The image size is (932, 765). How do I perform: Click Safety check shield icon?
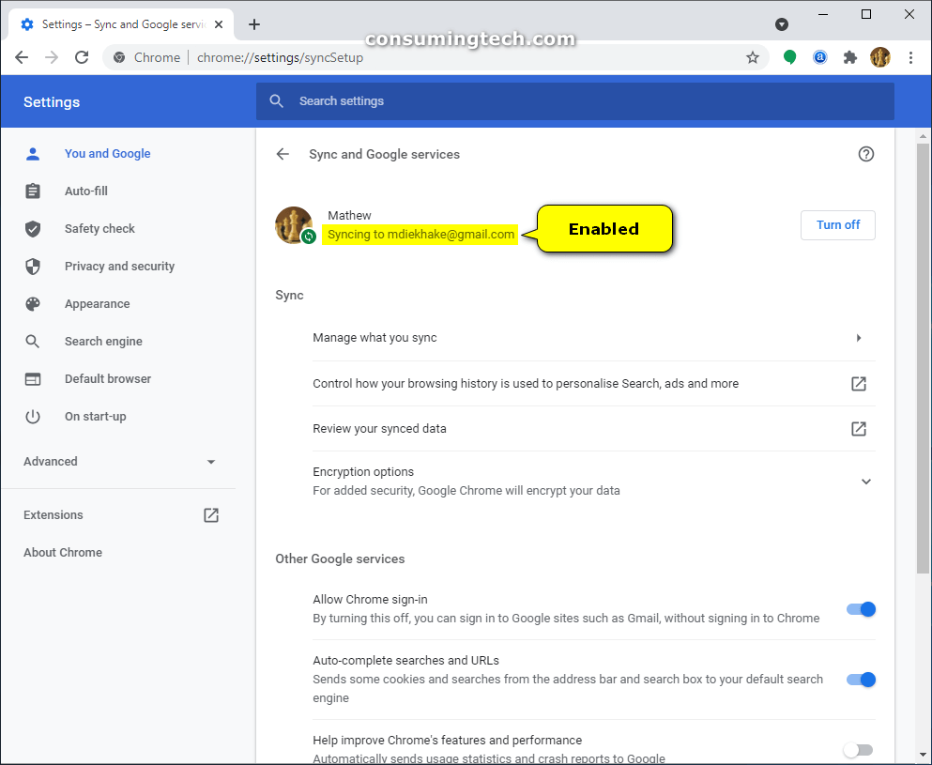33,228
